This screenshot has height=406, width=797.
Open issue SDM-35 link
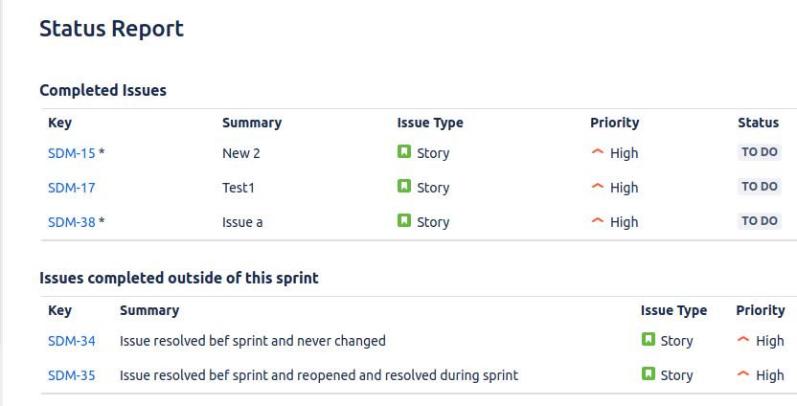[x=71, y=375]
